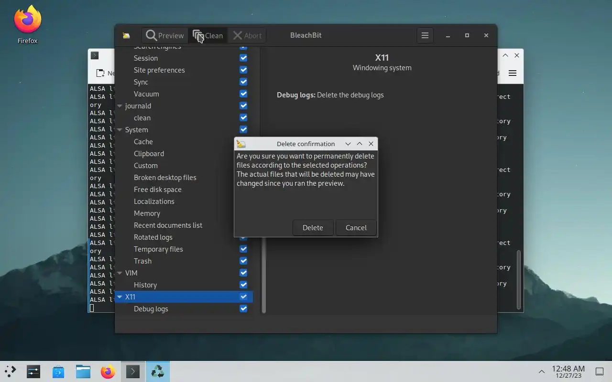The width and height of the screenshot is (612, 382).
Task: Select the Rotated logs item
Action: [x=153, y=237]
